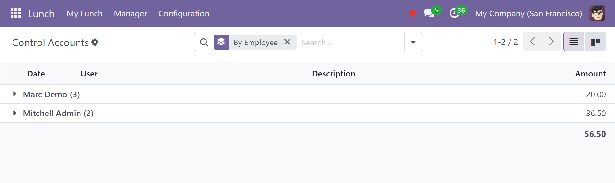Tick the select-all checkbox in header
Viewport: 615px width, 183px height.
click(x=14, y=73)
